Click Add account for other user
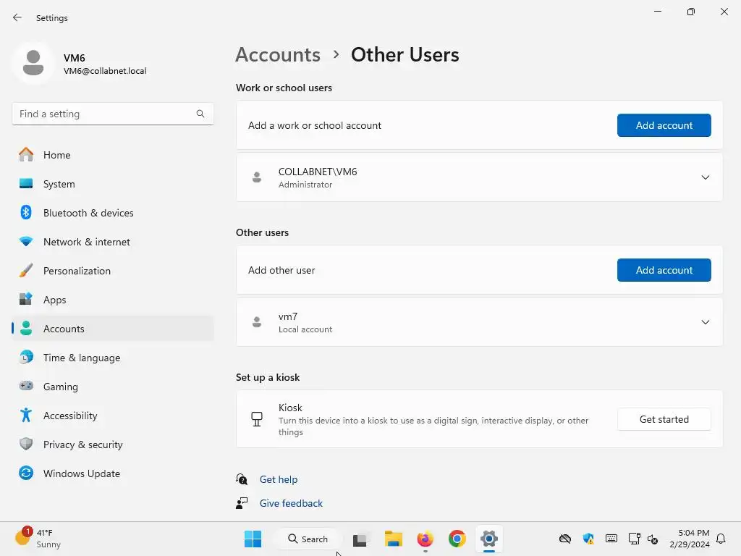The width and height of the screenshot is (741, 556). [664, 270]
